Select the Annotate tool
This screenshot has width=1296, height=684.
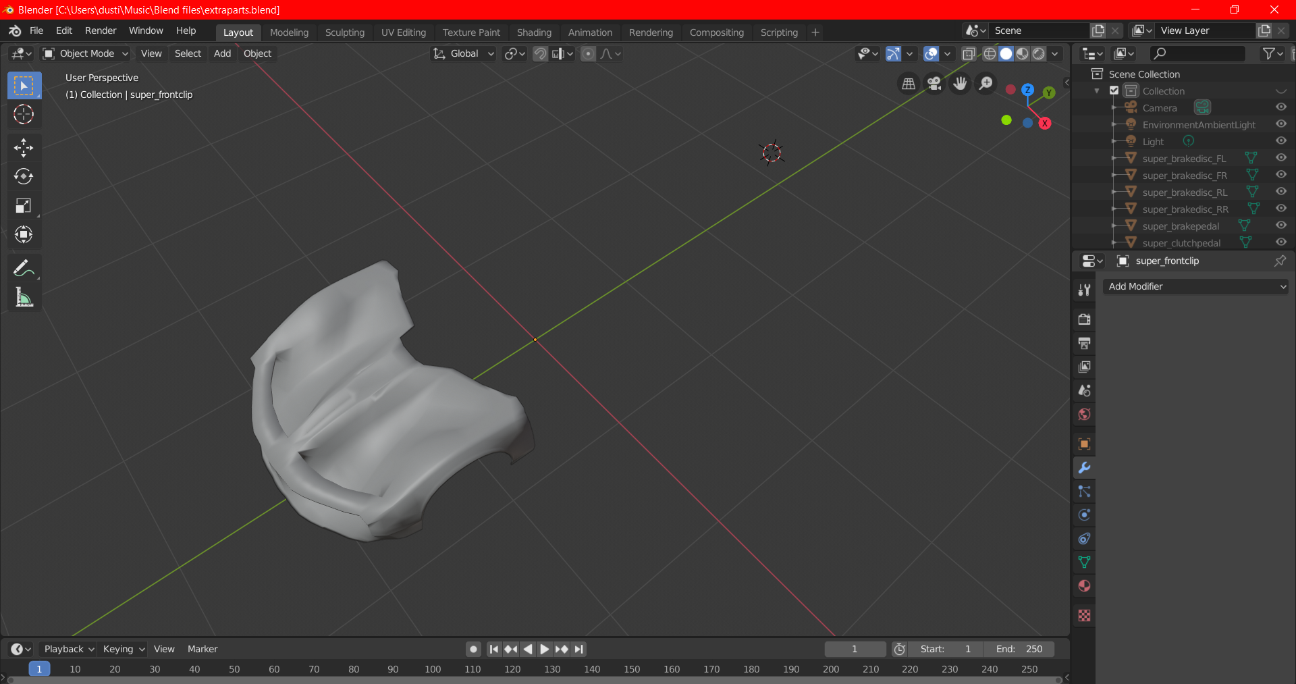(24, 268)
